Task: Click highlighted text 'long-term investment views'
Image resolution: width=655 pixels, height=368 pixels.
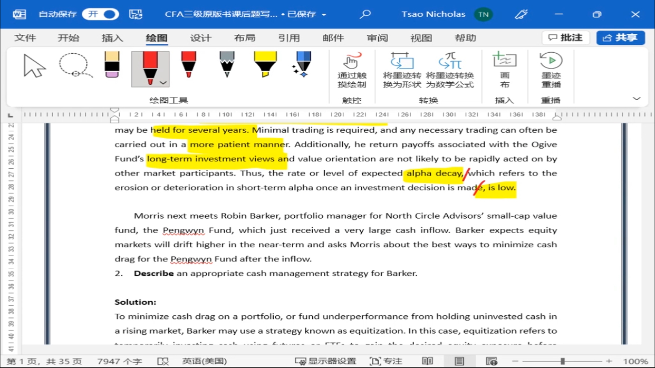Action: pyautogui.click(x=210, y=159)
